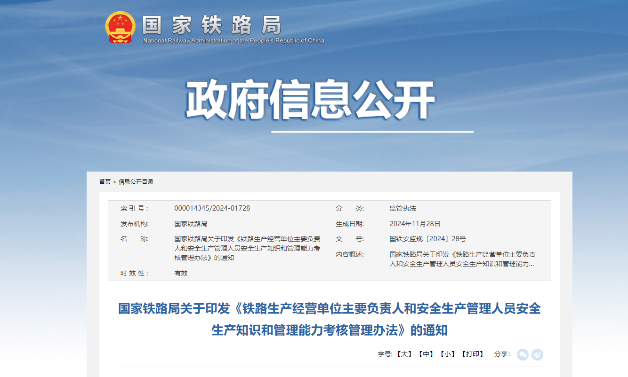Click the national emblem logo
Screen dimensions: 628x377
120,27
